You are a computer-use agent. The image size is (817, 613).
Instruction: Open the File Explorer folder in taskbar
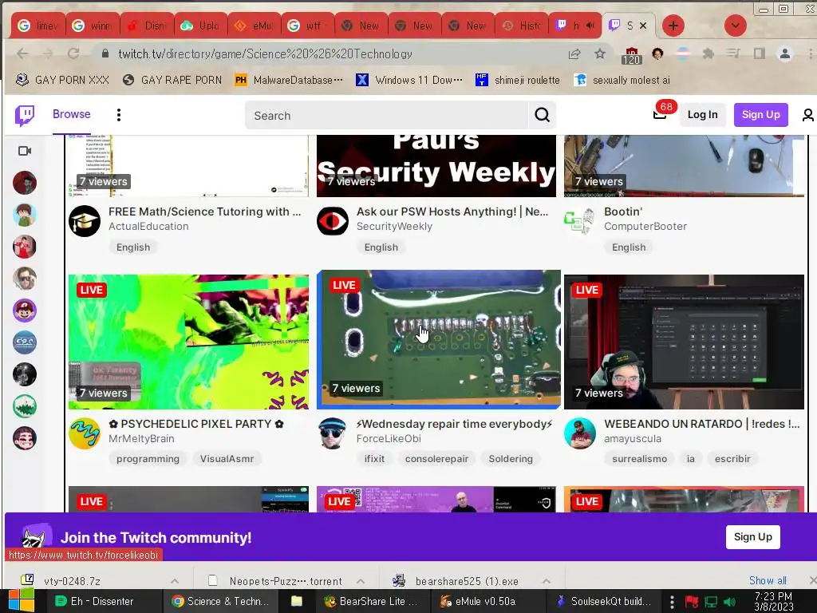tap(297, 601)
